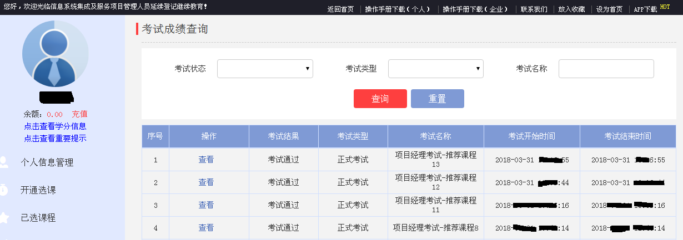Viewport: 683px width, 240px height.
Task: Open 点击查看学分信息 link
Action: (55, 126)
